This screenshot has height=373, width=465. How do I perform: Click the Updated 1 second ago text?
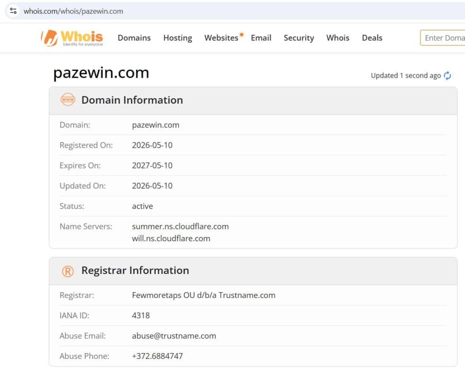(406, 76)
